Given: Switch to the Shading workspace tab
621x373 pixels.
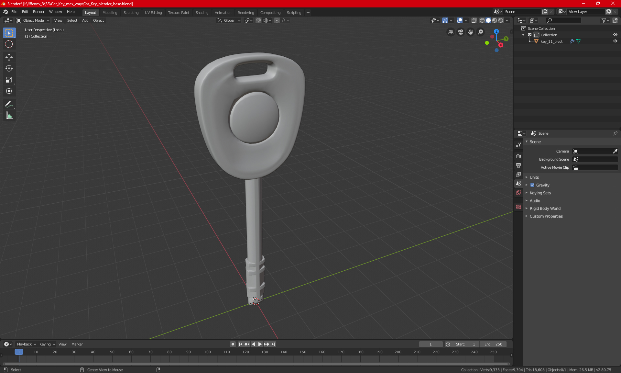Looking at the screenshot, I should (x=202, y=13).
